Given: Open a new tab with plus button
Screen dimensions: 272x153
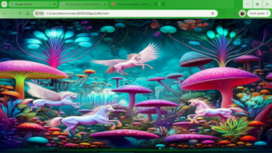Looking at the screenshot, I should click(163, 4).
